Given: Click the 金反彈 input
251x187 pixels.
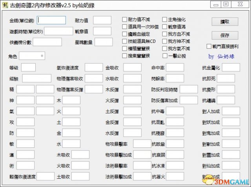Looking at the screenshot, I should point(132,122).
